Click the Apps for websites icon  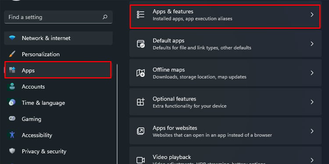[140, 131]
